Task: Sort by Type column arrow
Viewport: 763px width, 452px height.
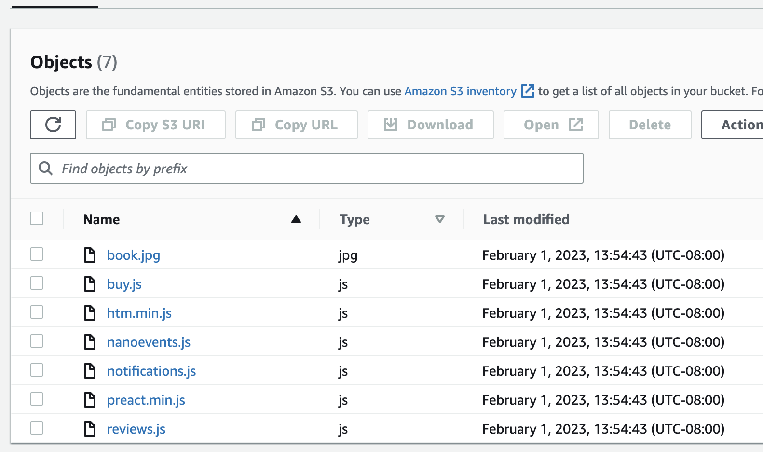Action: (x=439, y=220)
